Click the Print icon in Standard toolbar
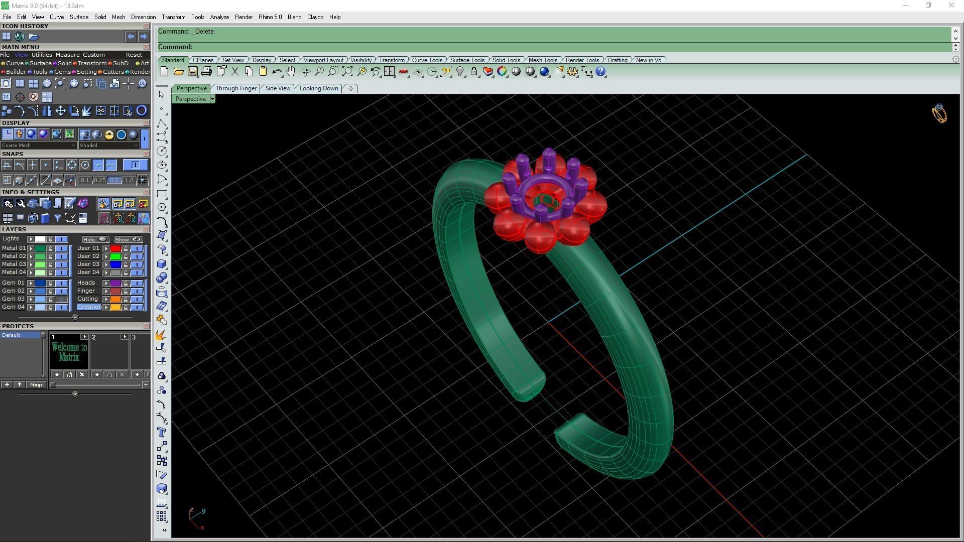Screen dimensions: 964x542 pos(206,72)
